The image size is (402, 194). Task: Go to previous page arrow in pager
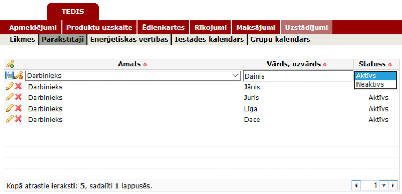tap(356, 185)
